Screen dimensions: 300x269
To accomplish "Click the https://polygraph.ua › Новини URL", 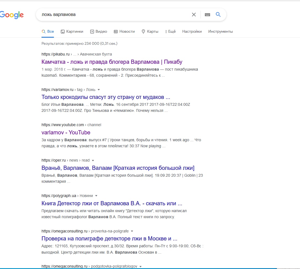I will pyautogui.click(x=67, y=196).
